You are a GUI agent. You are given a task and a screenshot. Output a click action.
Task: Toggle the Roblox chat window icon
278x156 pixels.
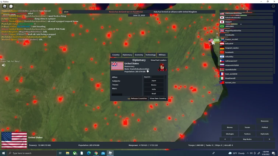11,6
